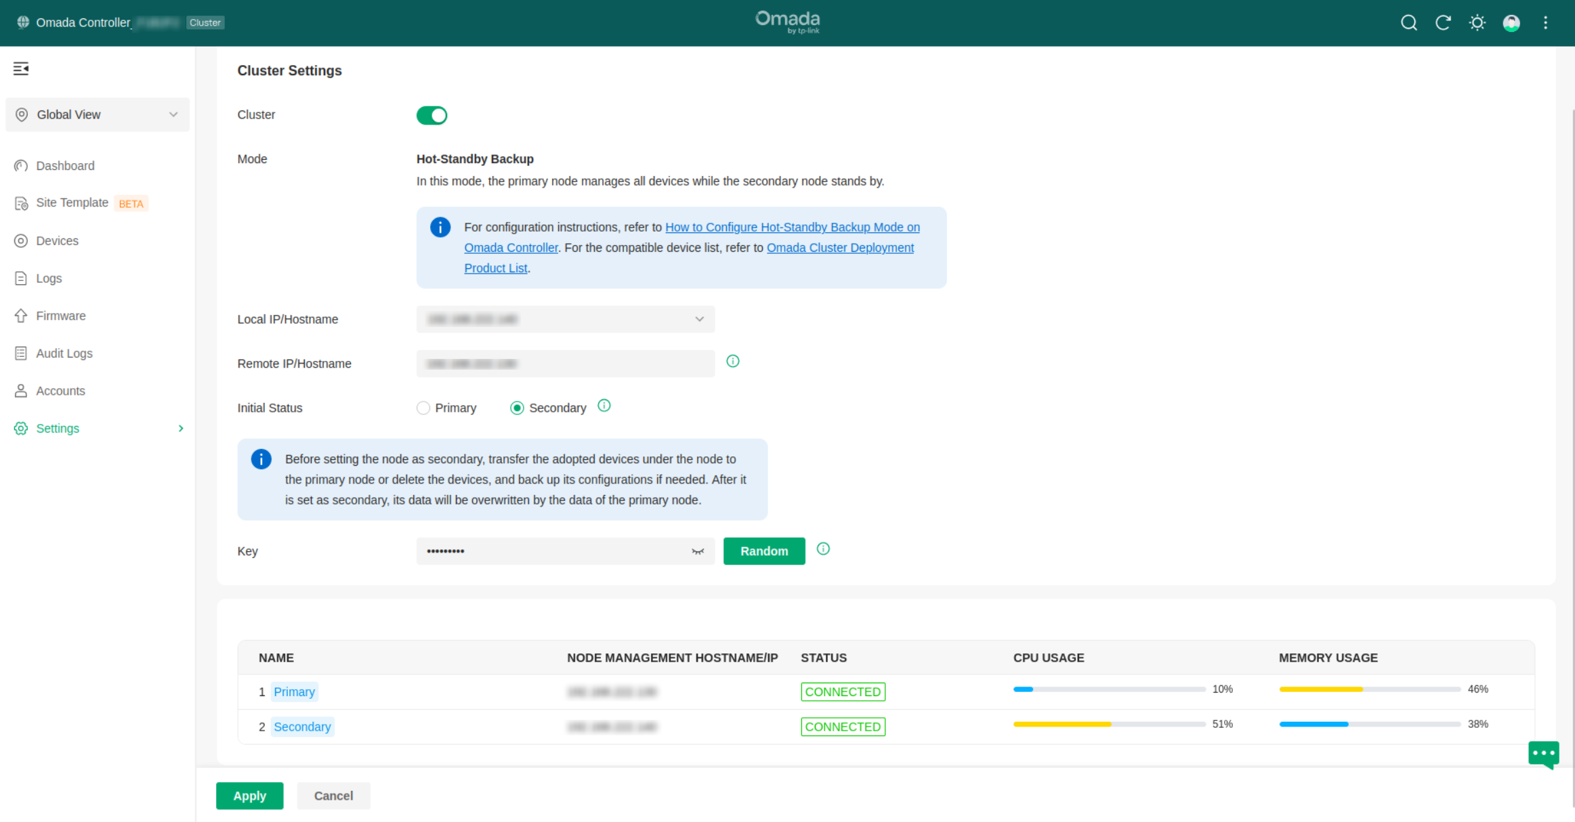Screen dimensions: 1575x822
Task: Open Settings in sidebar
Action: (58, 429)
